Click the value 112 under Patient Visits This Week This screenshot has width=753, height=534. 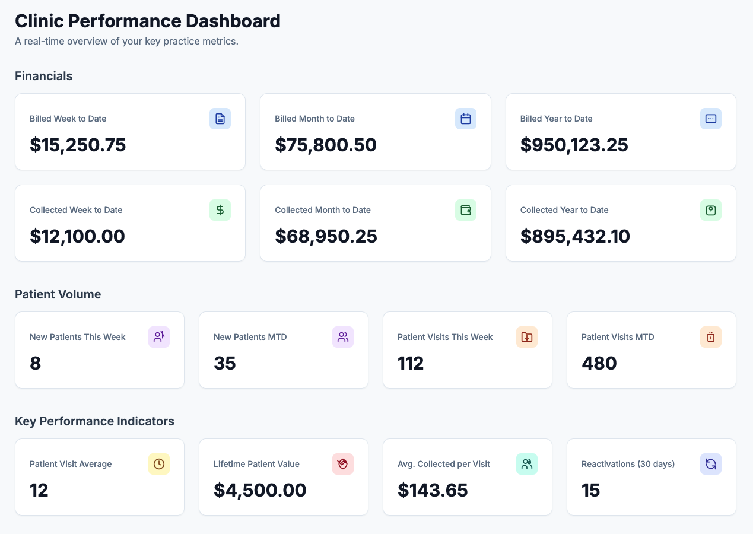pos(411,363)
